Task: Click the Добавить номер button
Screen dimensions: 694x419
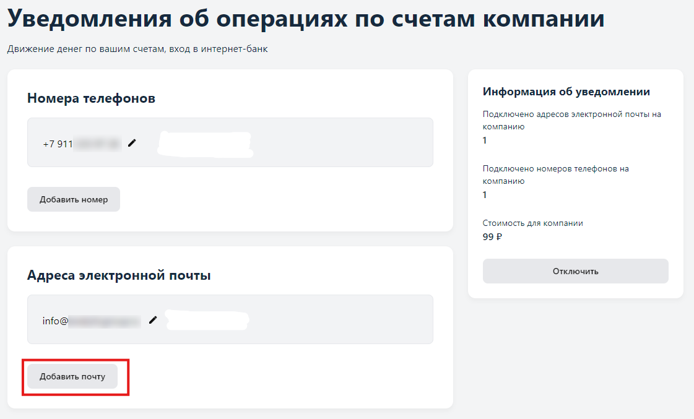Action: pos(74,199)
